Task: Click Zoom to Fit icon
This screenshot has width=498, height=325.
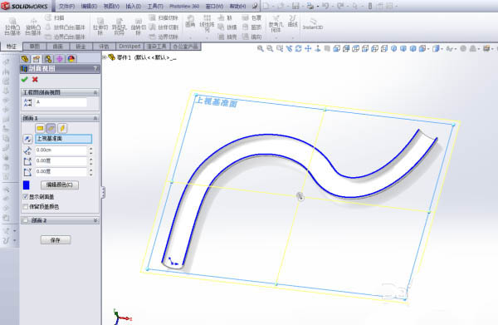Action: pyautogui.click(x=260, y=48)
